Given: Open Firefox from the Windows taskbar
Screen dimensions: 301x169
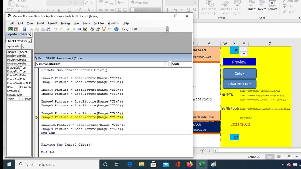Looking at the screenshot, I should click(x=189, y=164).
